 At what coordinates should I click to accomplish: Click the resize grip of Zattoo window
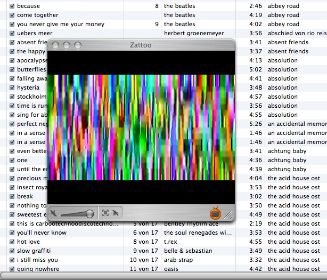point(228,215)
